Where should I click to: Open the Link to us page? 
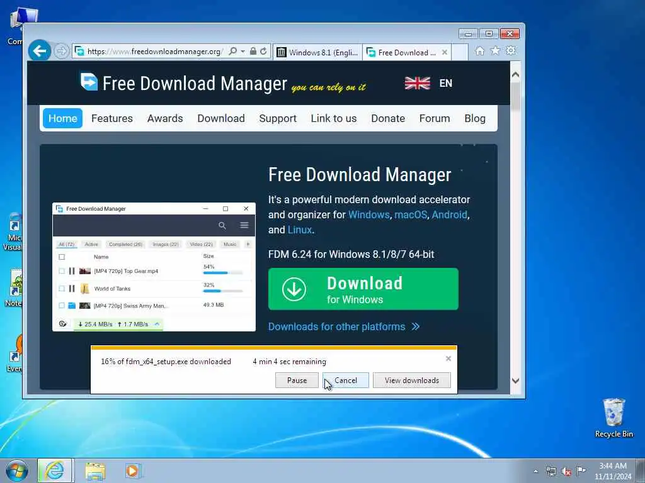pyautogui.click(x=334, y=118)
